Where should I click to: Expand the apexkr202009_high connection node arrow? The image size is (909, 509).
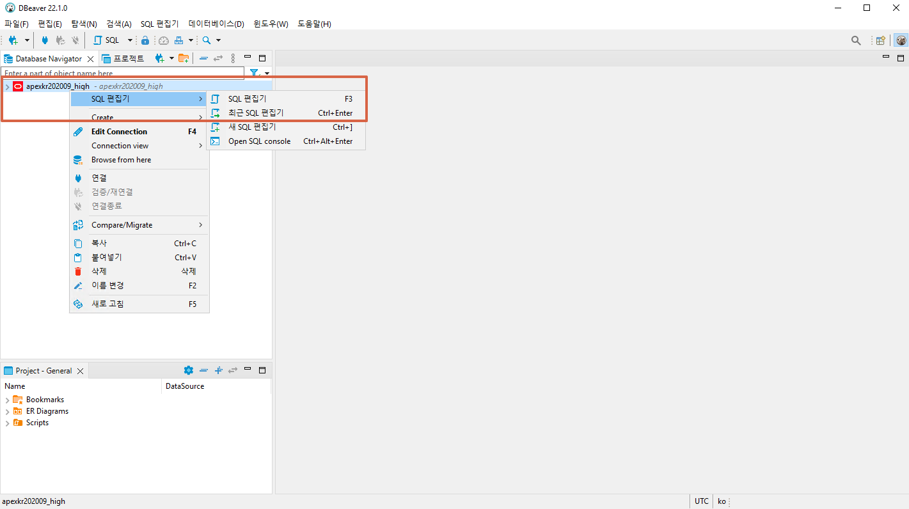tap(7, 86)
